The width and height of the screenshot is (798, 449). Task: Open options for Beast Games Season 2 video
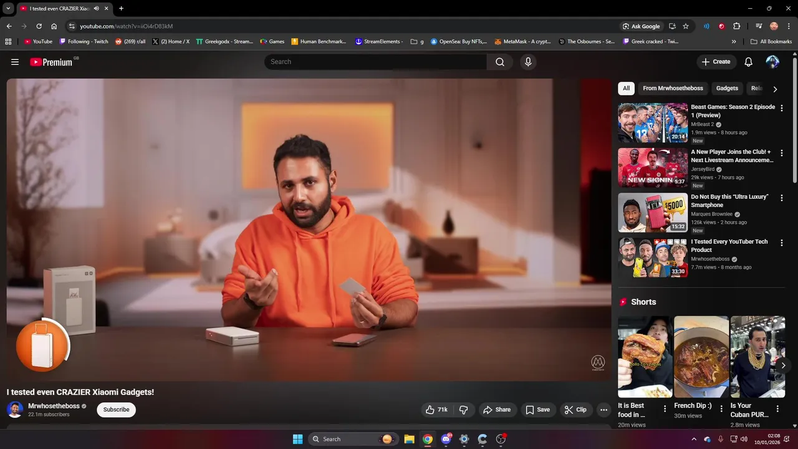pos(781,108)
